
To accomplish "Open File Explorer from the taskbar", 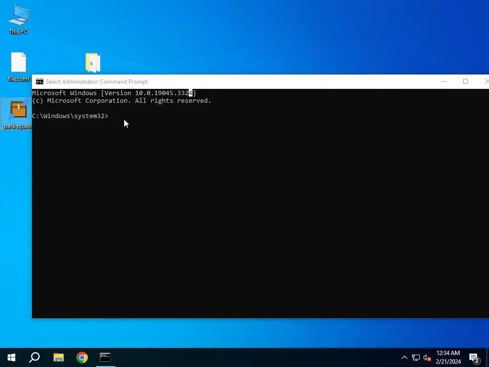I will (58, 357).
